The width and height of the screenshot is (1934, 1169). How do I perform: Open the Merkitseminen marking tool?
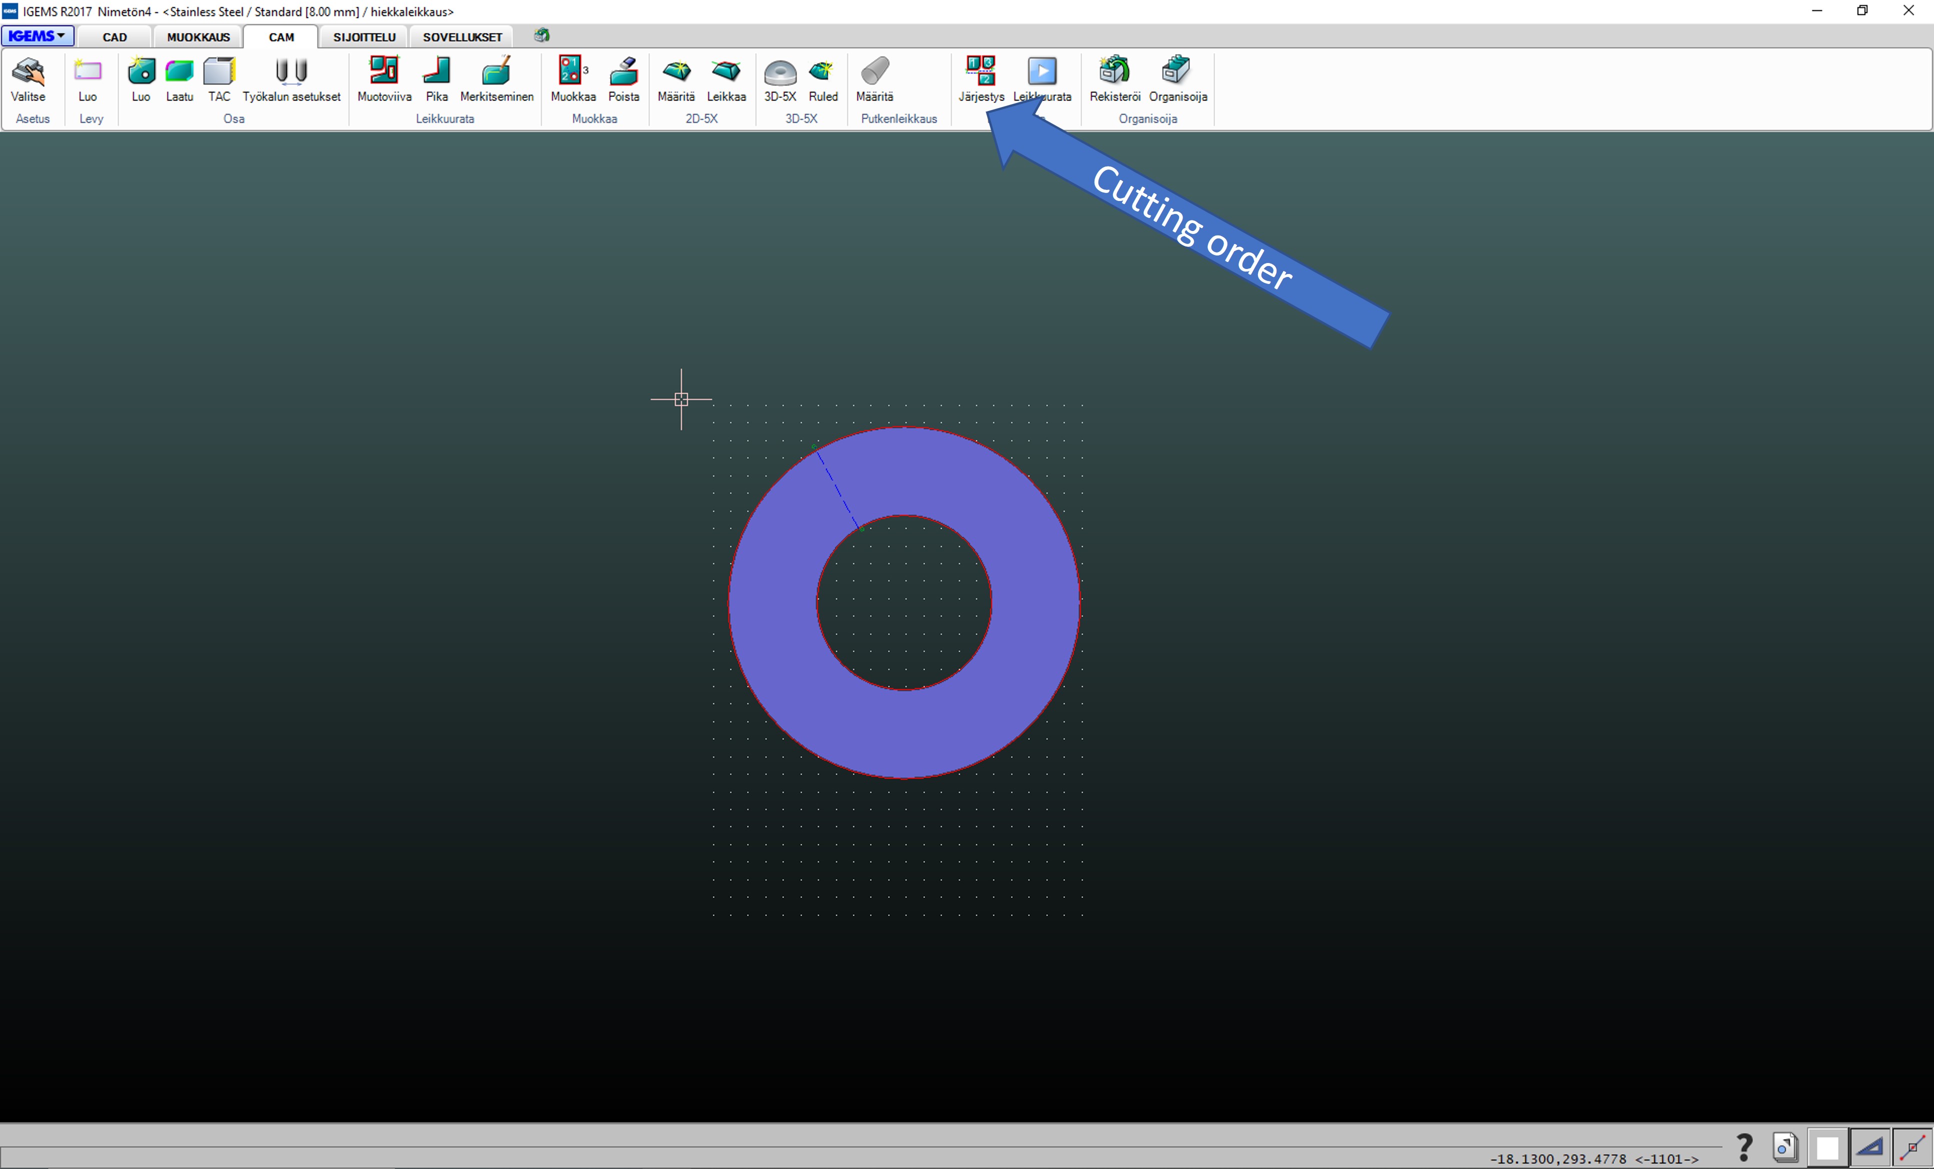497,79
